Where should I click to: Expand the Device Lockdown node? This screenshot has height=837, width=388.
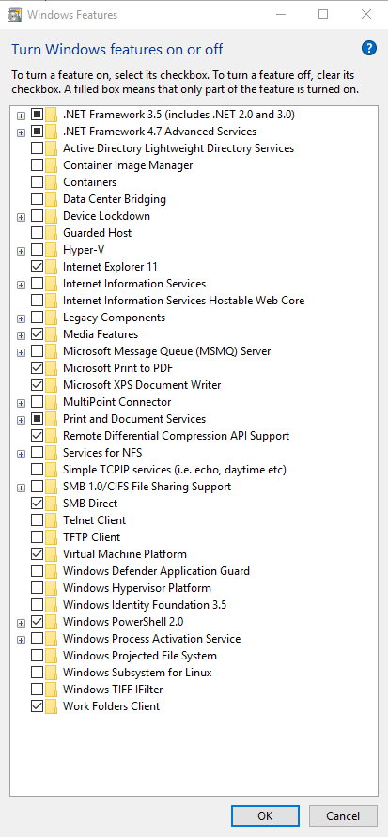pyautogui.click(x=21, y=217)
